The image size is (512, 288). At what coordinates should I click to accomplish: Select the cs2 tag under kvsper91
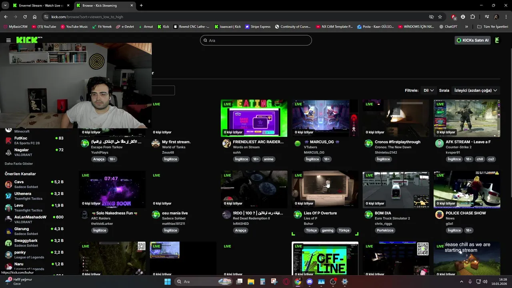pyautogui.click(x=491, y=159)
